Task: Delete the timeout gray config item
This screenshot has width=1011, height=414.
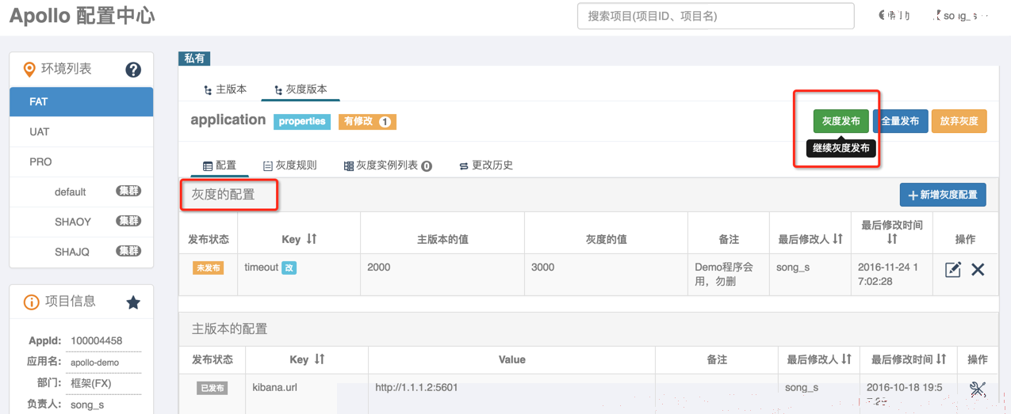Action: click(978, 269)
